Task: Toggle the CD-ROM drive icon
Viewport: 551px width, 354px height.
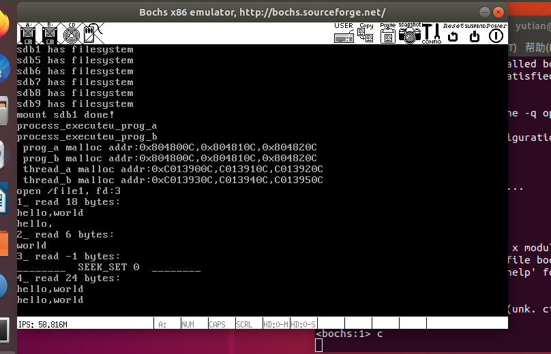Action: point(72,33)
